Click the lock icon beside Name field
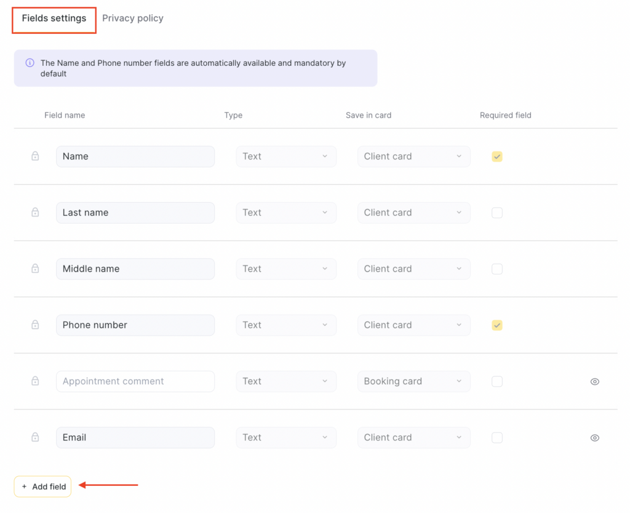The width and height of the screenshot is (630, 513). pos(35,156)
